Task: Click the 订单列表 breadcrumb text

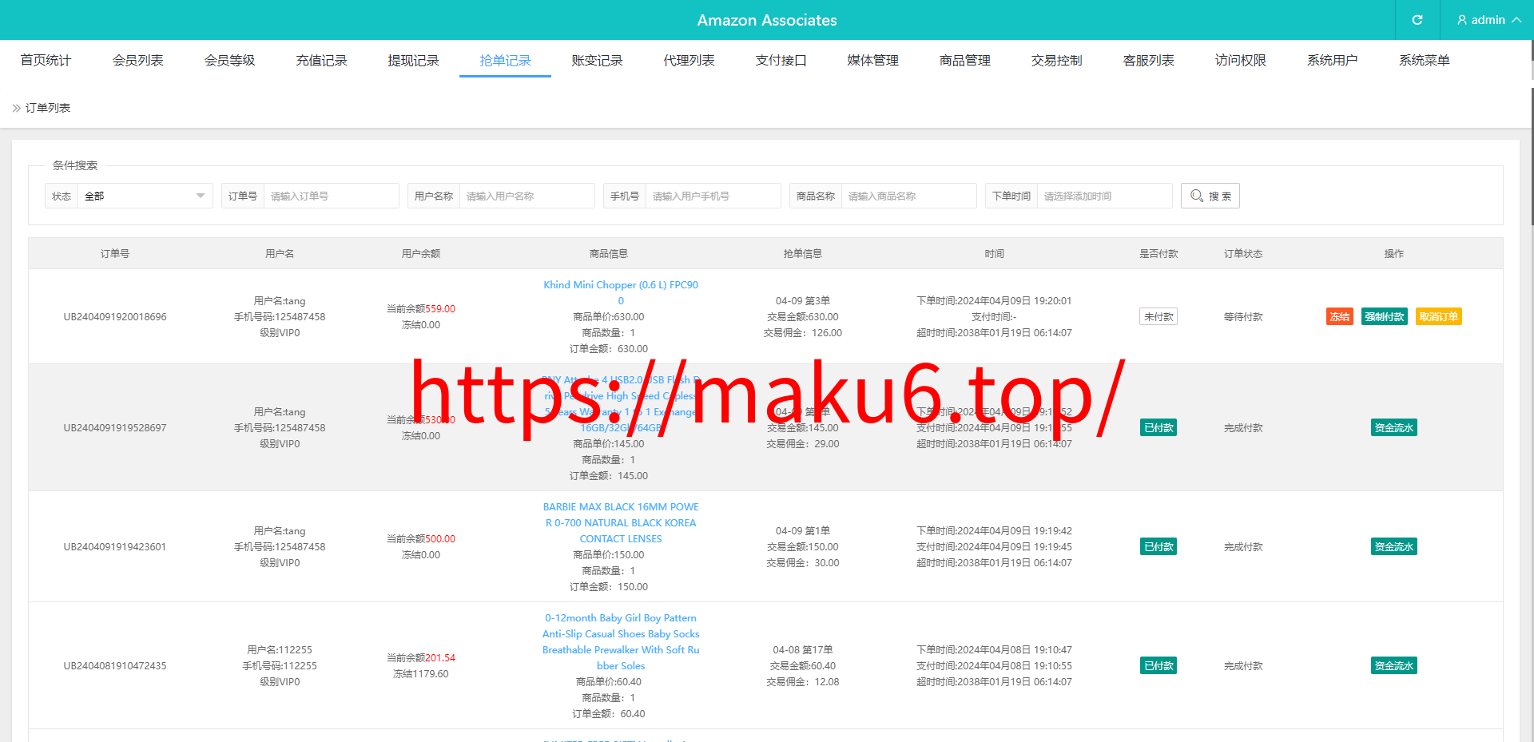Action: pyautogui.click(x=48, y=108)
